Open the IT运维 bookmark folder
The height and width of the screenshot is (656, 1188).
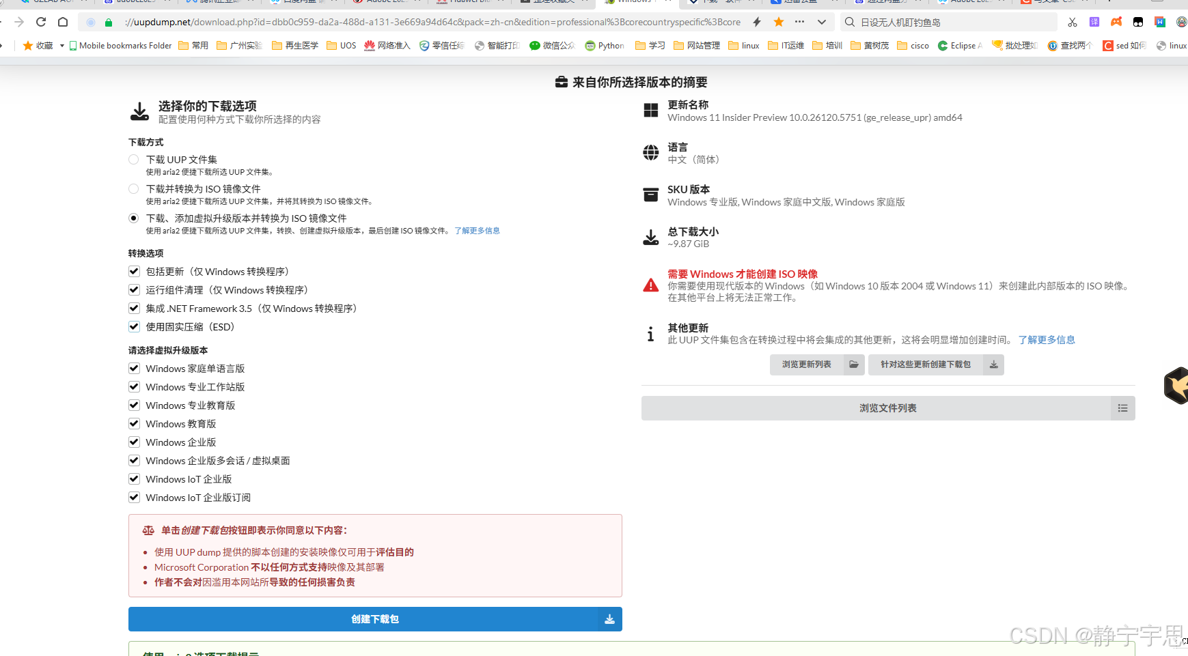point(786,46)
